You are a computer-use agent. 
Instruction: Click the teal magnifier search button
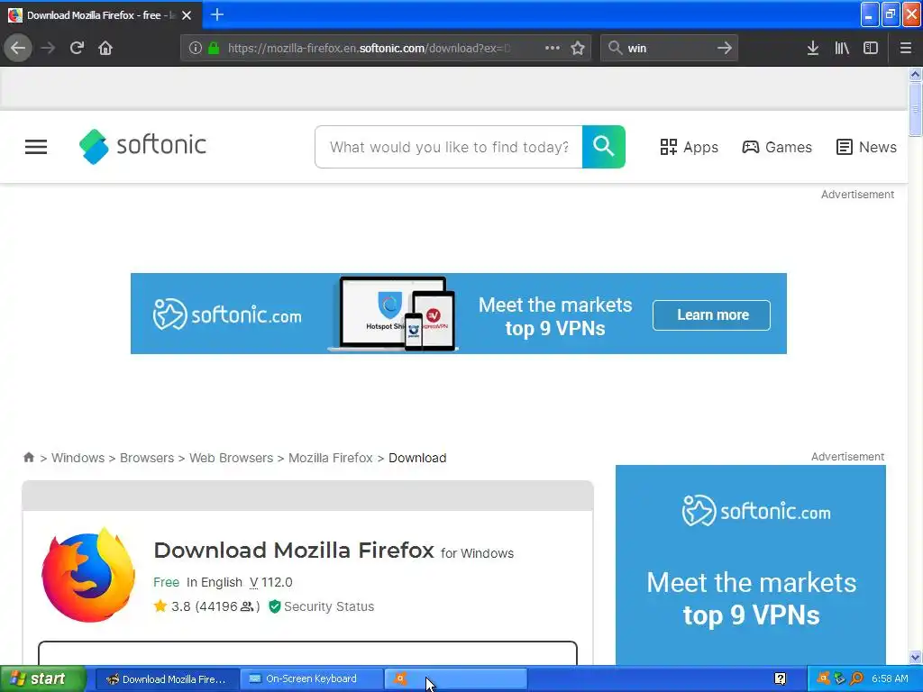click(603, 147)
